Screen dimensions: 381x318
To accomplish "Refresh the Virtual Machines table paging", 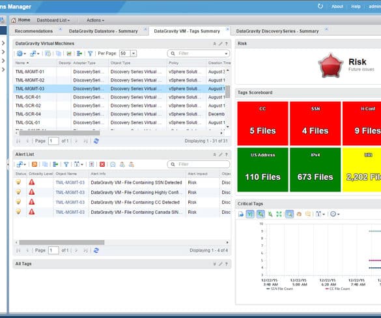I will coord(96,141).
